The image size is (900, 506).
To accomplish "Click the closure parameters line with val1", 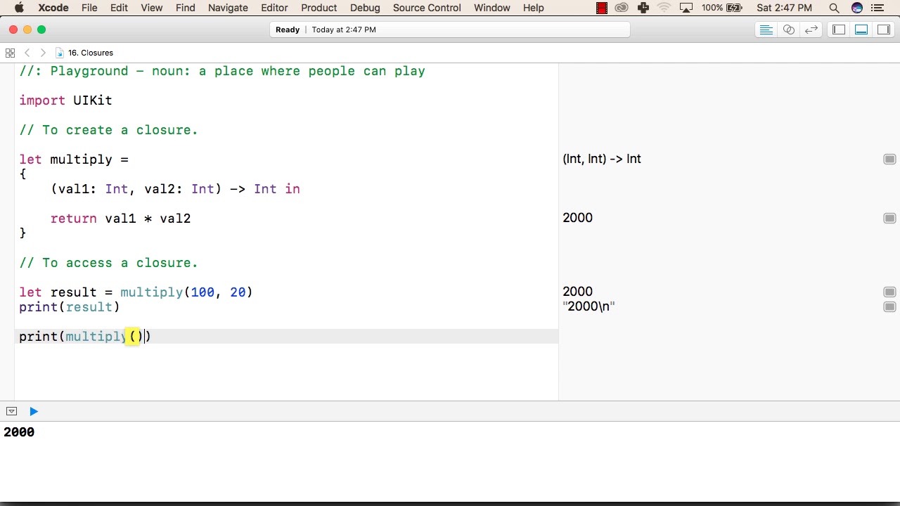I will [x=175, y=189].
